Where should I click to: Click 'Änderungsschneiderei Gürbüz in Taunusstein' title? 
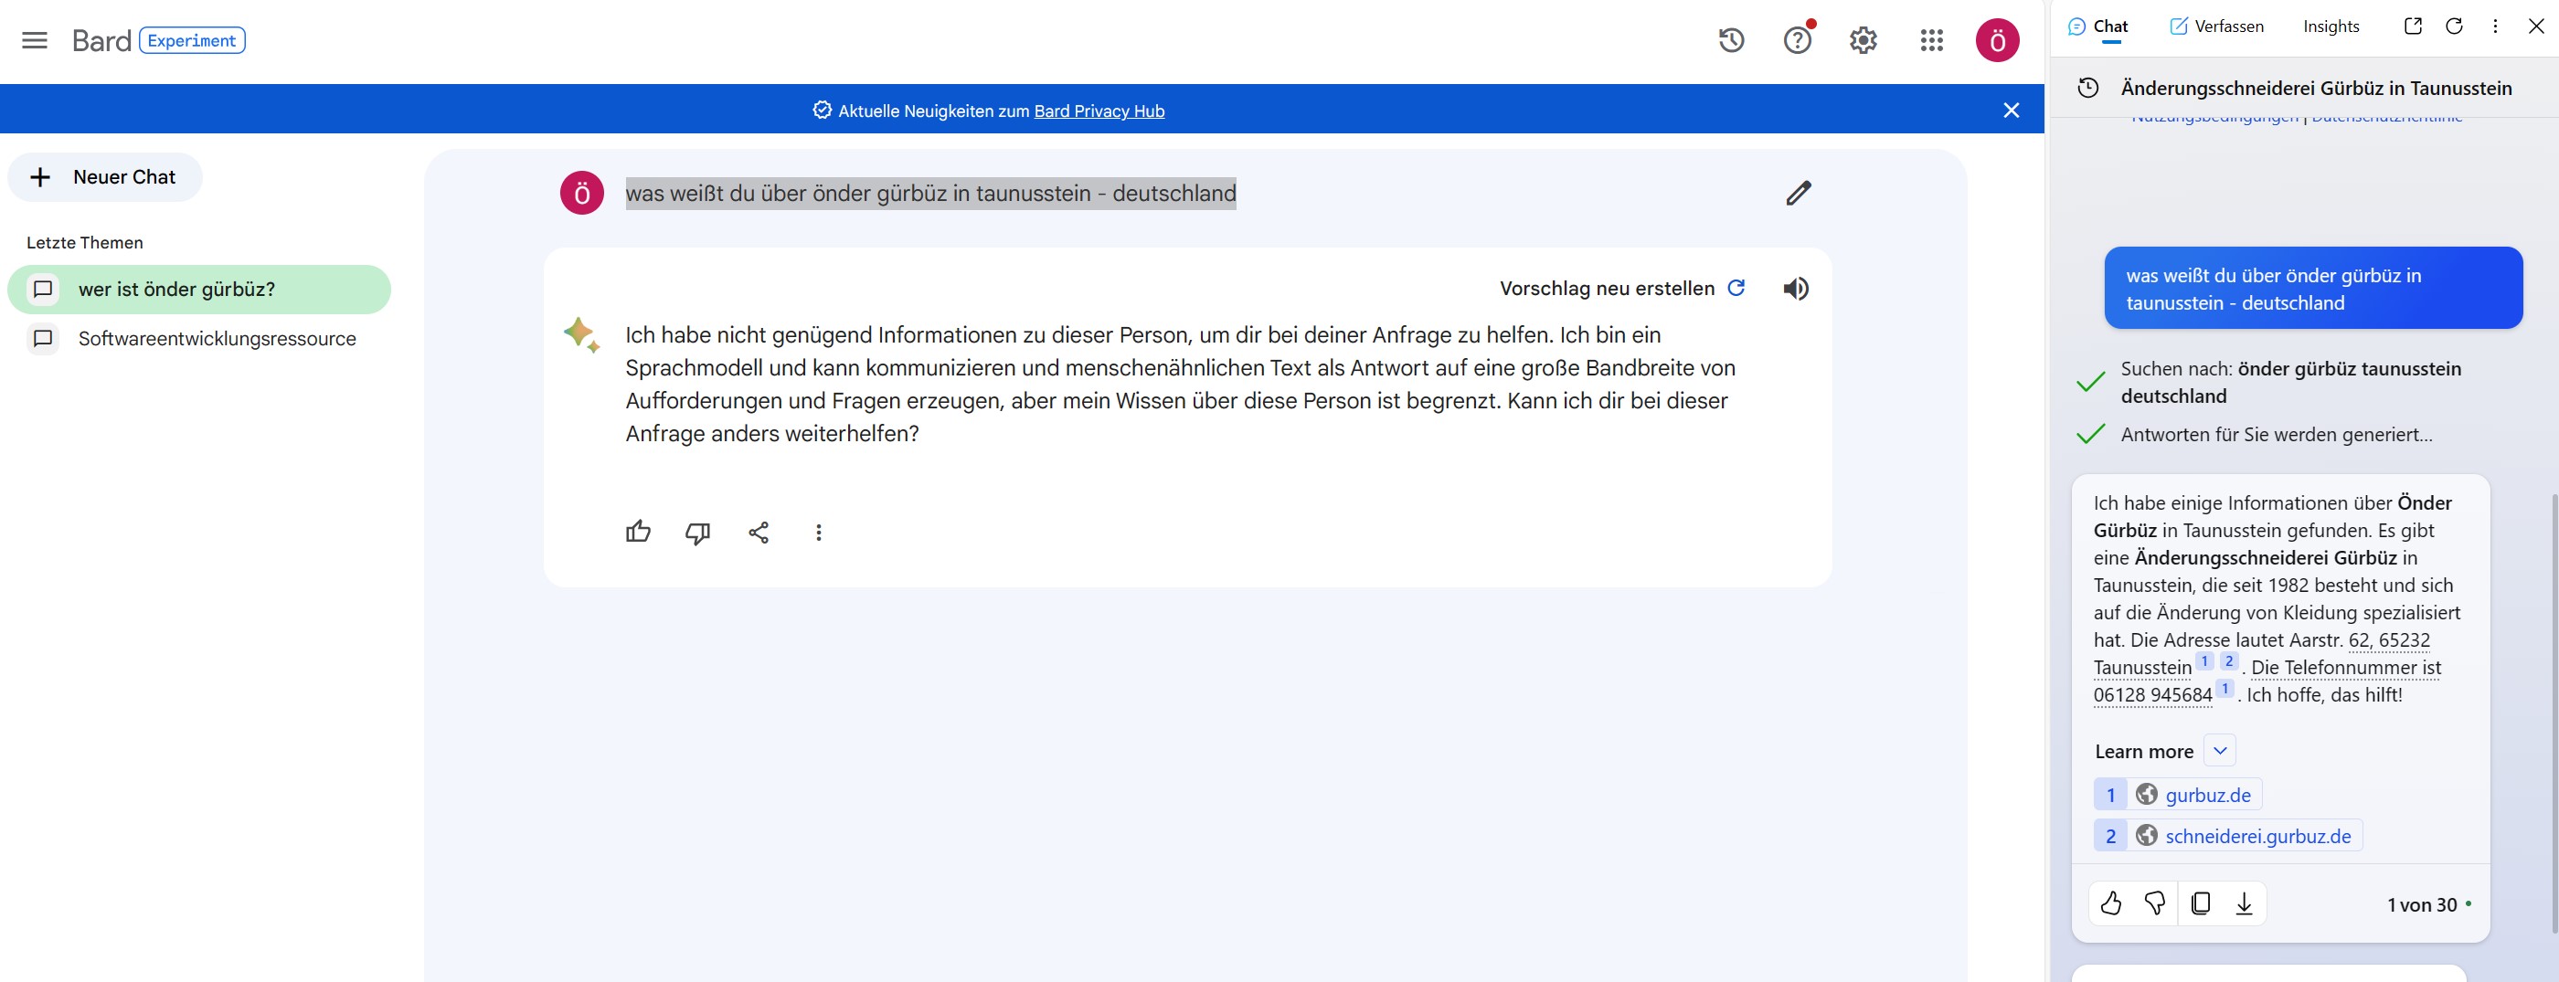click(2316, 89)
